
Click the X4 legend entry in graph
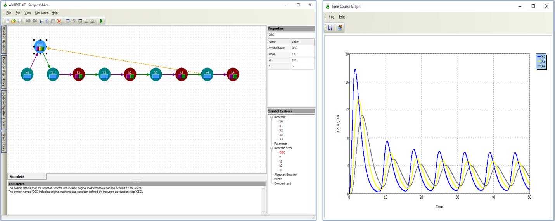pos(541,66)
